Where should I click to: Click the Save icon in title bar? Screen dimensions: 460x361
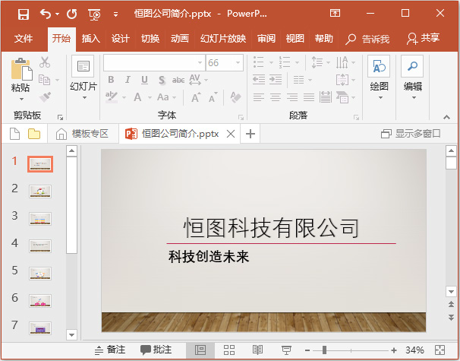[x=24, y=14]
